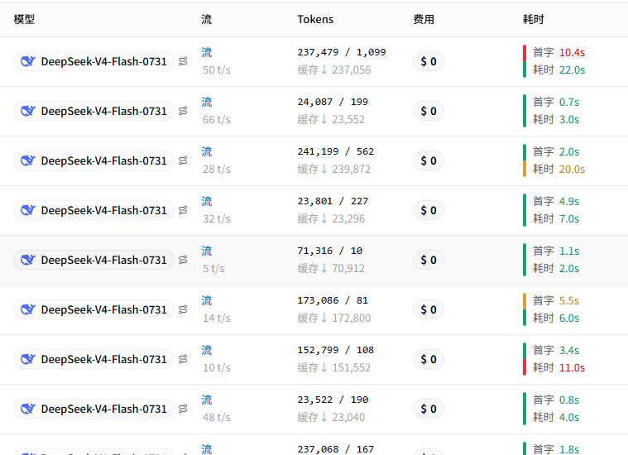This screenshot has height=455, width=628.
Task: Click the routing icon in the 237,479 tokens row
Action: 183,61
